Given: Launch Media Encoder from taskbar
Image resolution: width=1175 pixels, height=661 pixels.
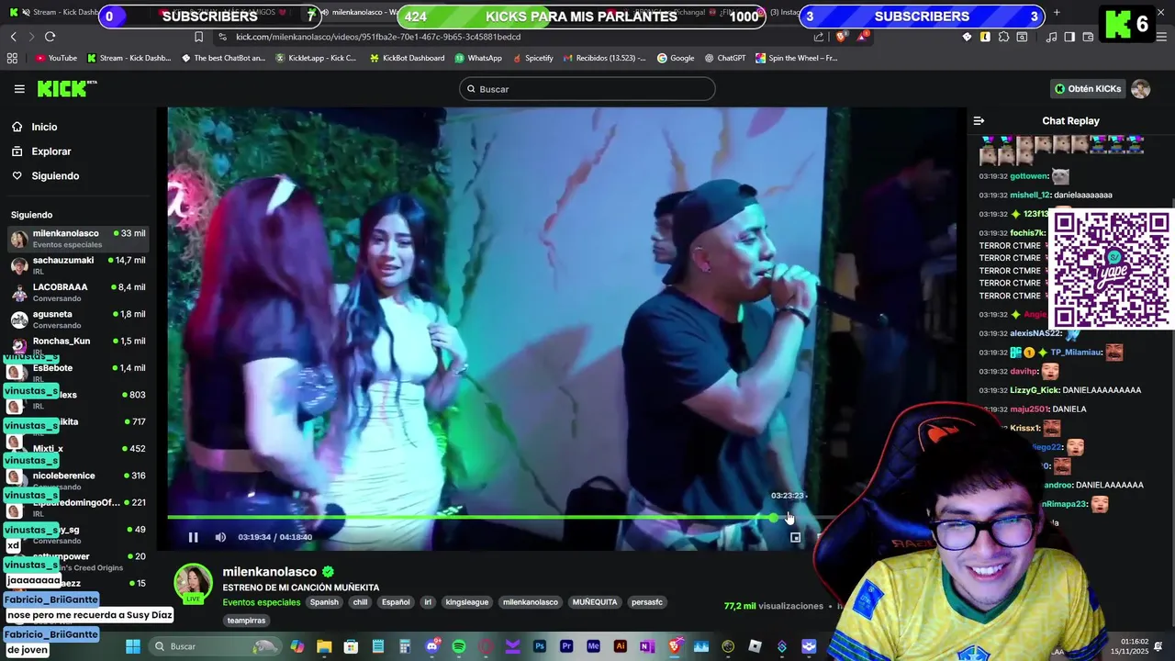Looking at the screenshot, I should click(x=593, y=646).
